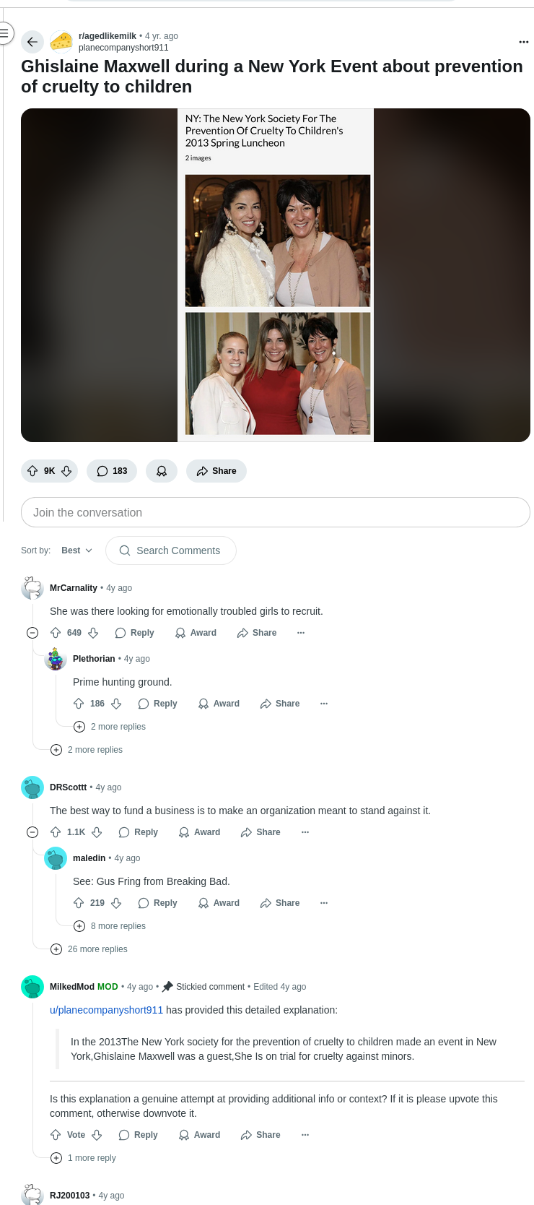
Task: Upvote the MilkedMod stickied comment
Action: [56, 1135]
